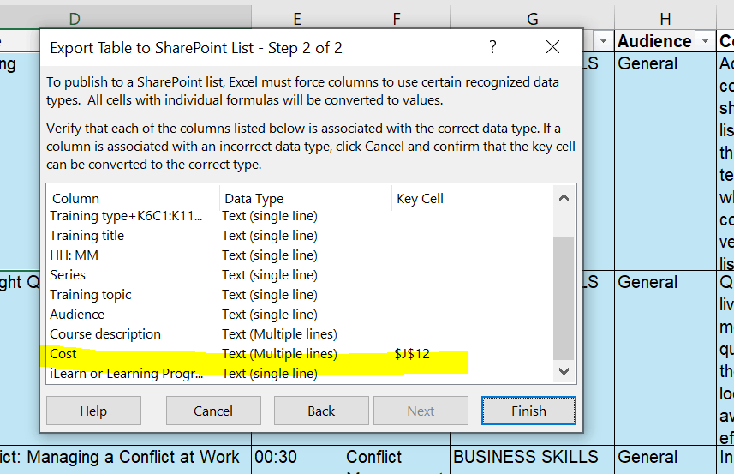
Task: Select the top 'General' cell under Audience
Action: pyautogui.click(x=665, y=160)
